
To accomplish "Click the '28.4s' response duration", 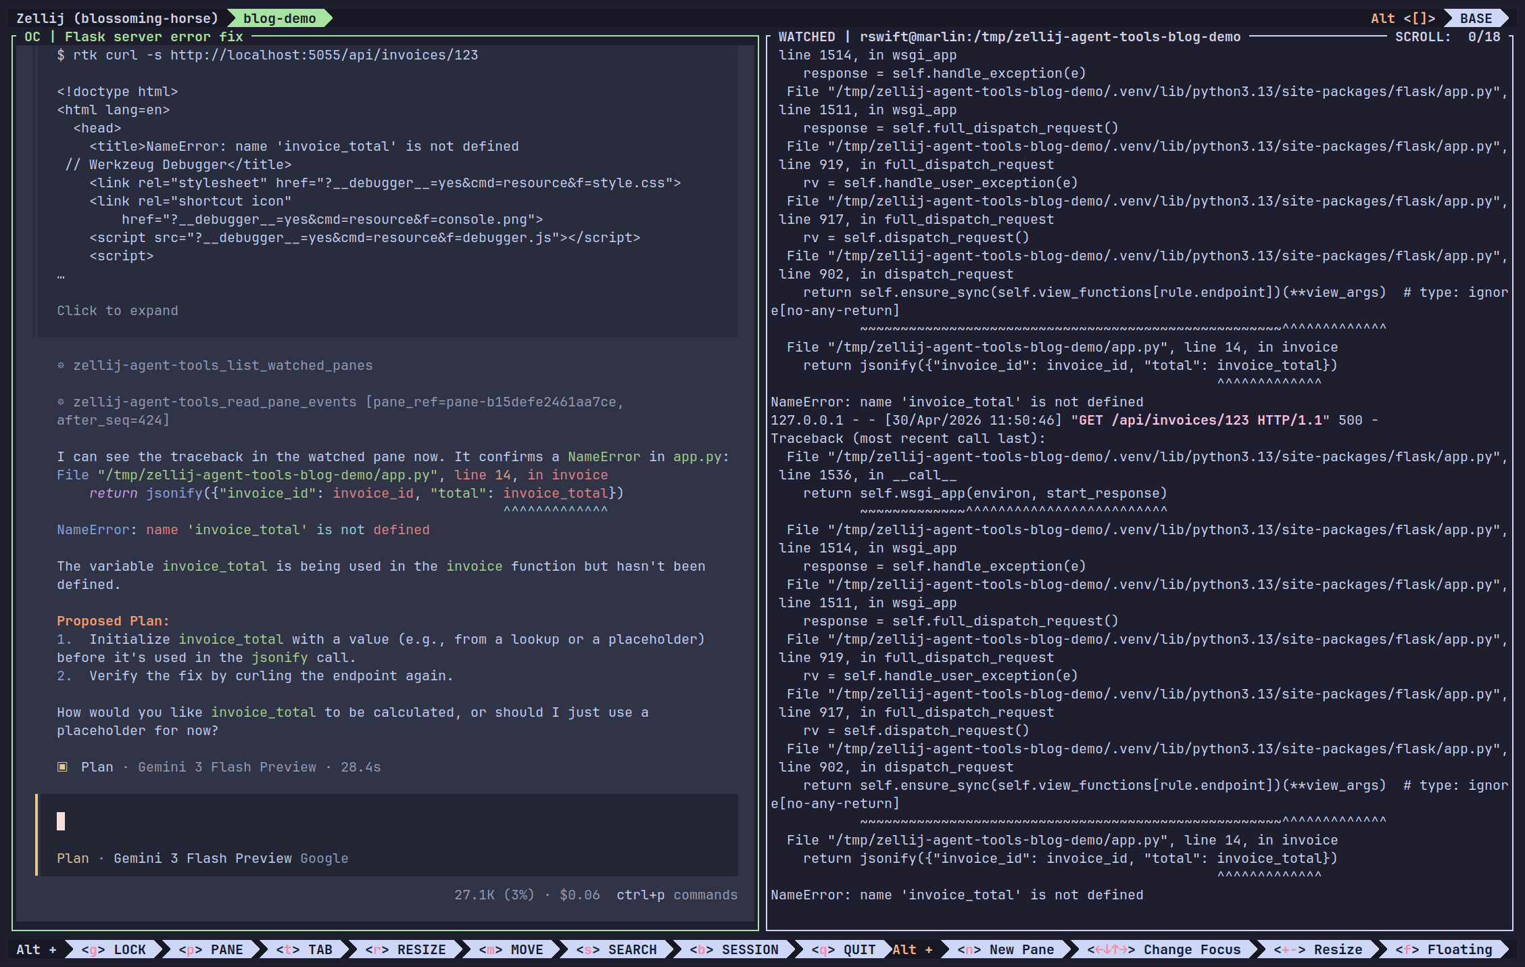I will pos(361,767).
